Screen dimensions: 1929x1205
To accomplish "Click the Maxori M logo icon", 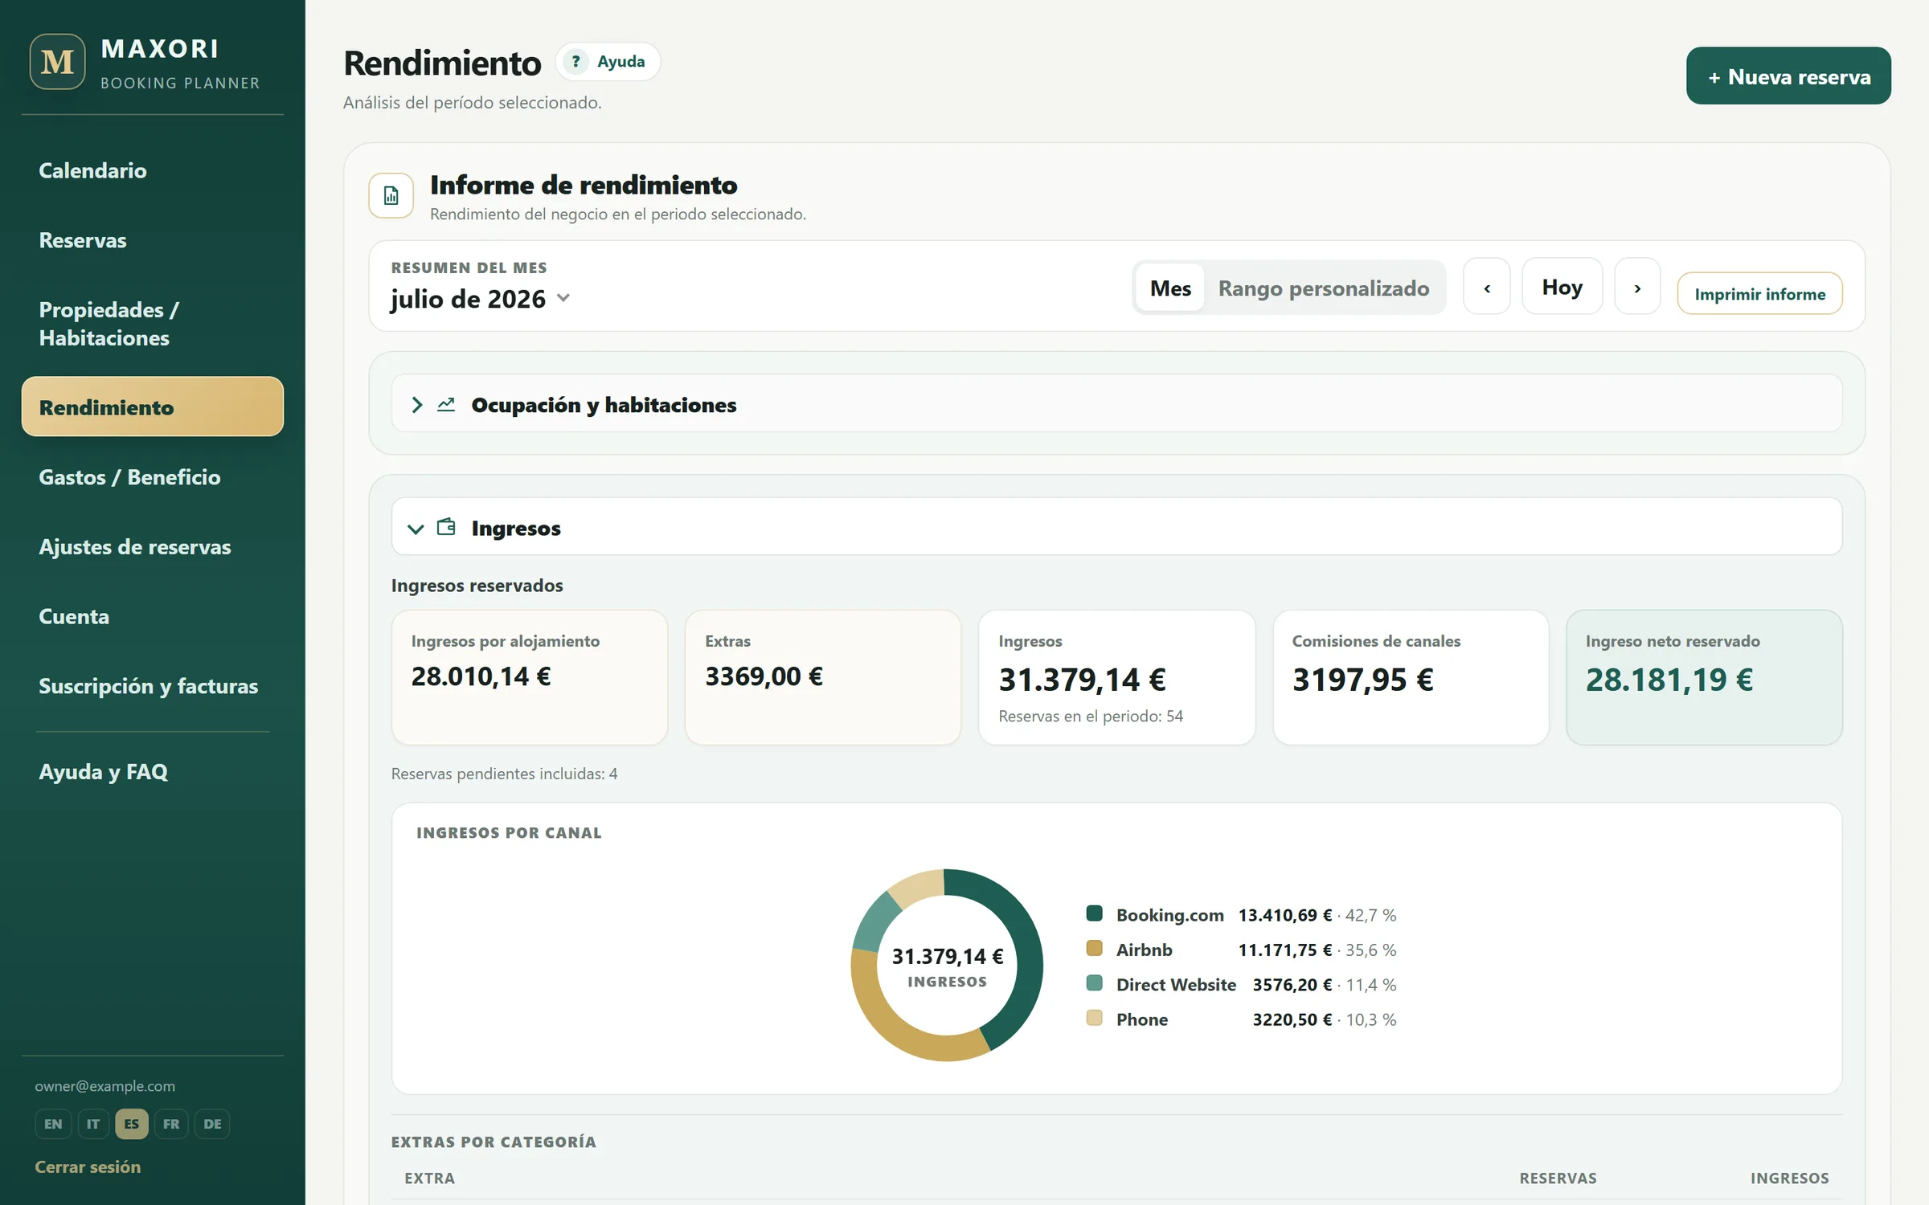I will coord(57,62).
